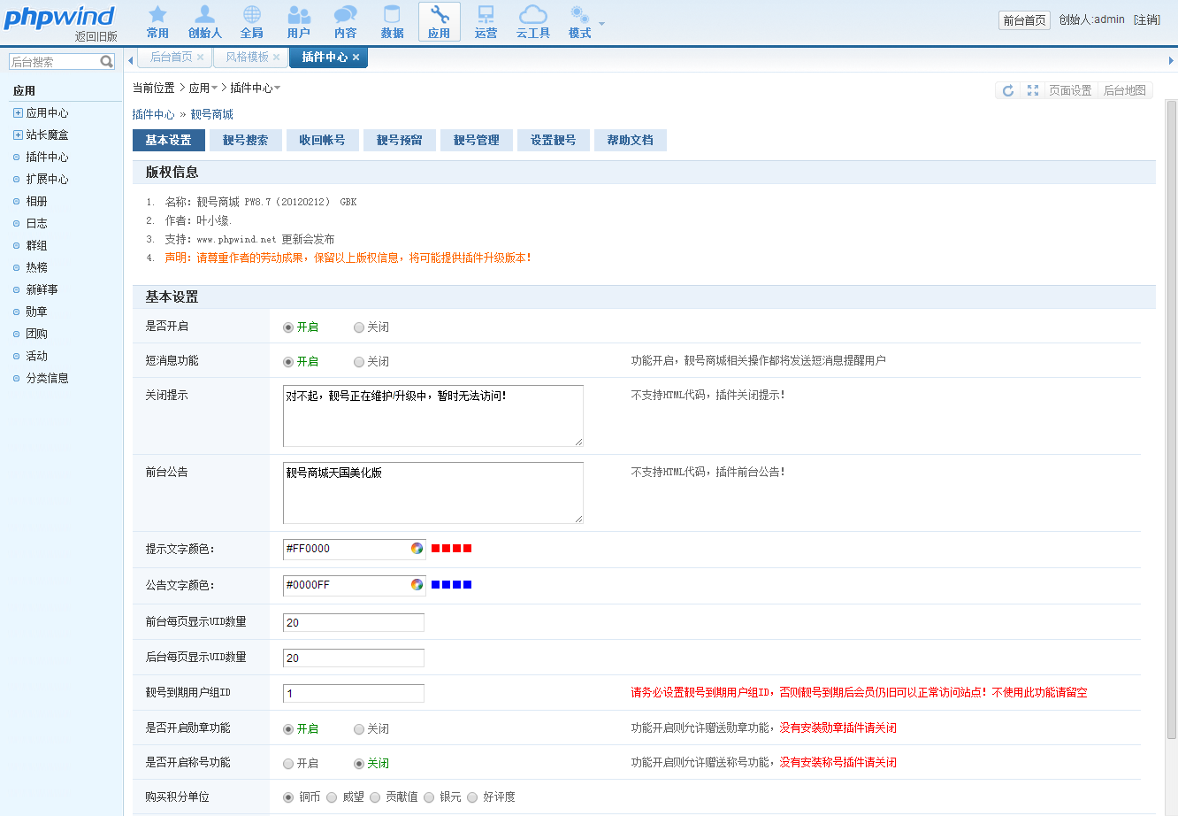Click the bullet icon beside 勋章
The height and width of the screenshot is (816, 1178).
click(x=17, y=312)
